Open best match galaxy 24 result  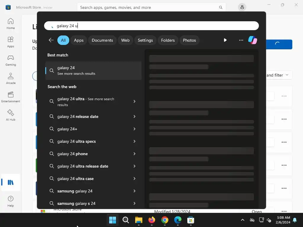[93, 70]
